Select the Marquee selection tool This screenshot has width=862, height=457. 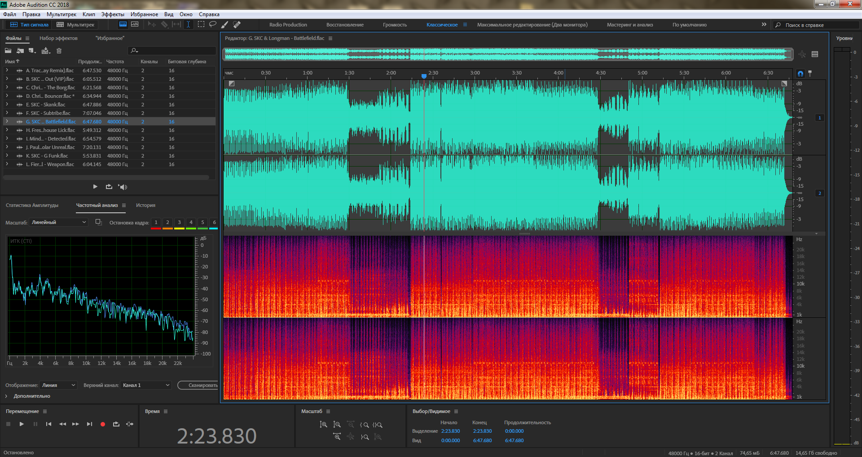point(201,25)
